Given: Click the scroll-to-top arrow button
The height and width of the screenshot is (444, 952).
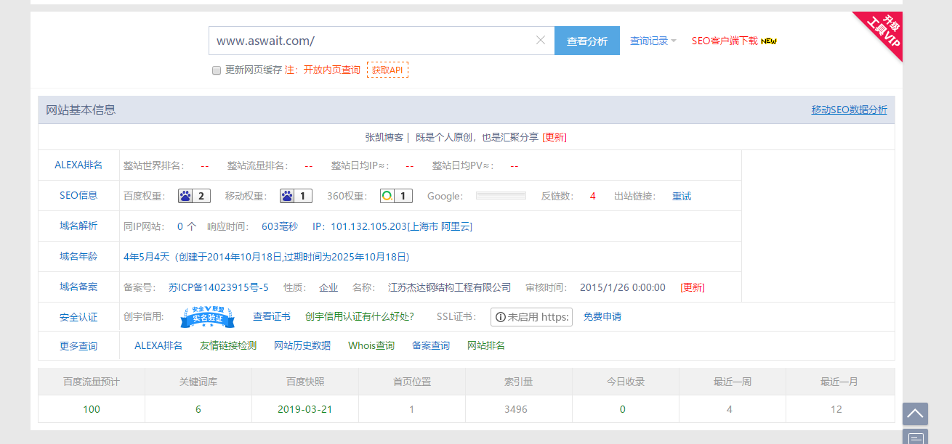Looking at the screenshot, I should [x=915, y=414].
